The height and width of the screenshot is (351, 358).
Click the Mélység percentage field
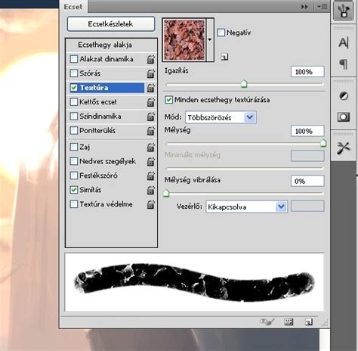(x=307, y=131)
